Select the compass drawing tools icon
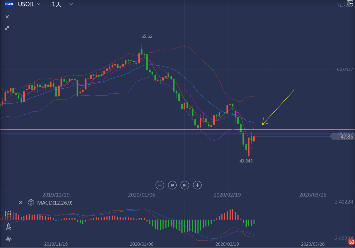The image size is (355, 248). coord(9,226)
